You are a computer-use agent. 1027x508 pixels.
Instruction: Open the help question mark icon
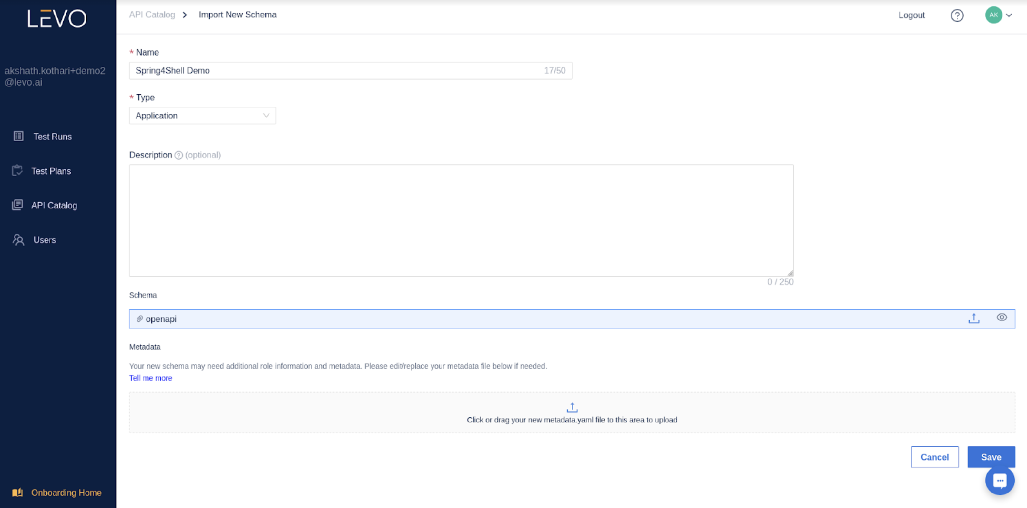(957, 15)
